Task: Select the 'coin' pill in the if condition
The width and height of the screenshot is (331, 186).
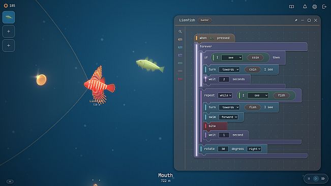Action: pos(255,57)
